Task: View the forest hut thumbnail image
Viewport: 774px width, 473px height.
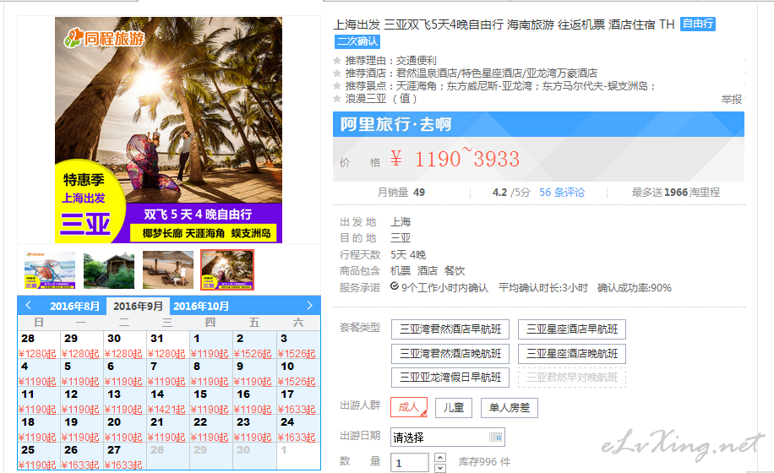Action: [109, 269]
